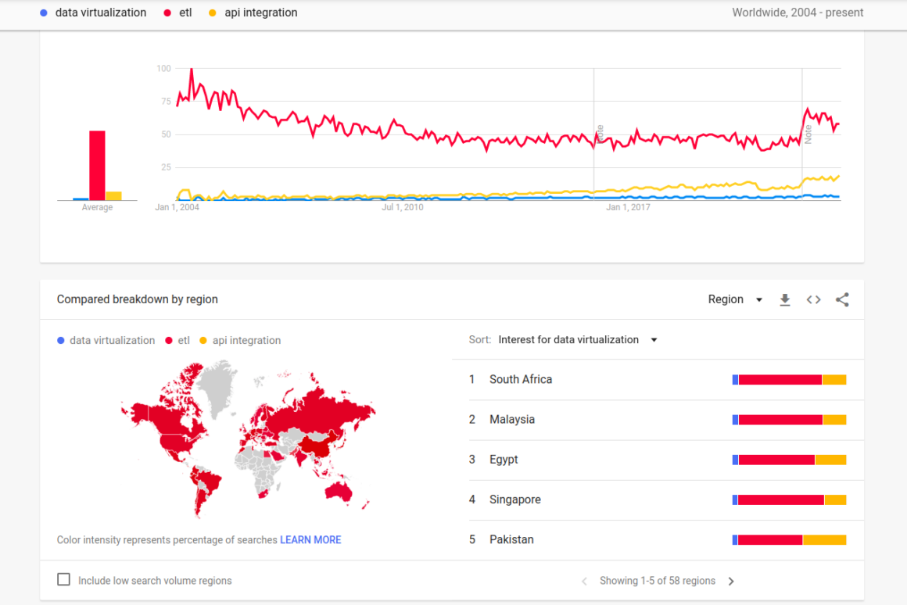Viewport: 907px width, 605px height.
Task: Expand the Sort by interest dropdown
Action: 578,340
